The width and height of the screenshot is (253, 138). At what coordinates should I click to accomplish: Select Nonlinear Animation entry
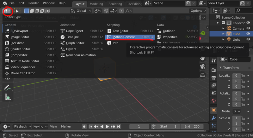(x=82, y=55)
